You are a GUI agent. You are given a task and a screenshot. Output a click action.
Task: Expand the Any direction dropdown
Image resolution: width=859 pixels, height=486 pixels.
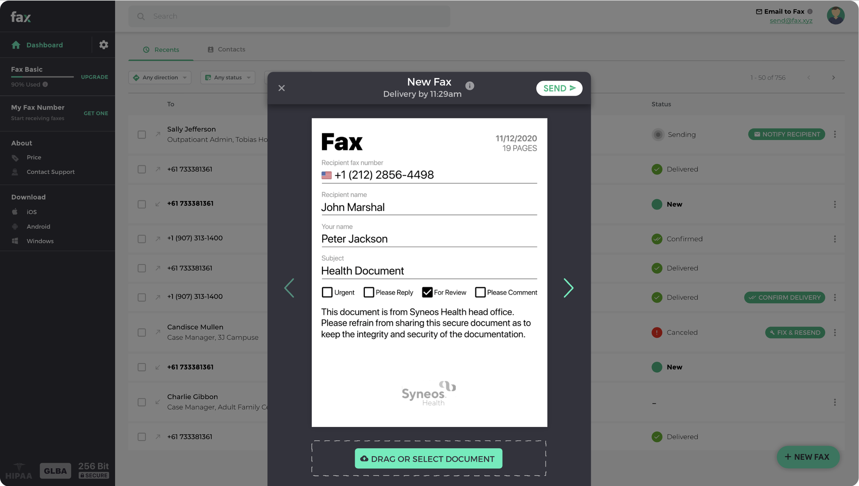click(160, 77)
